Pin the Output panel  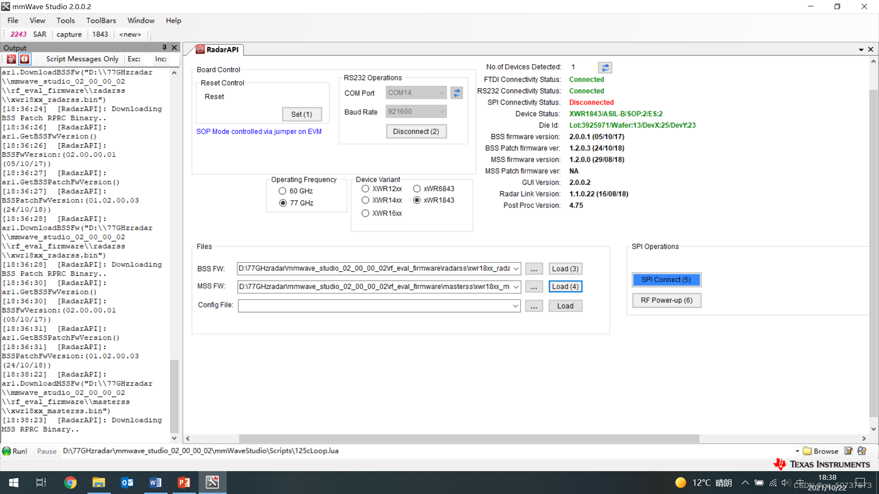164,48
